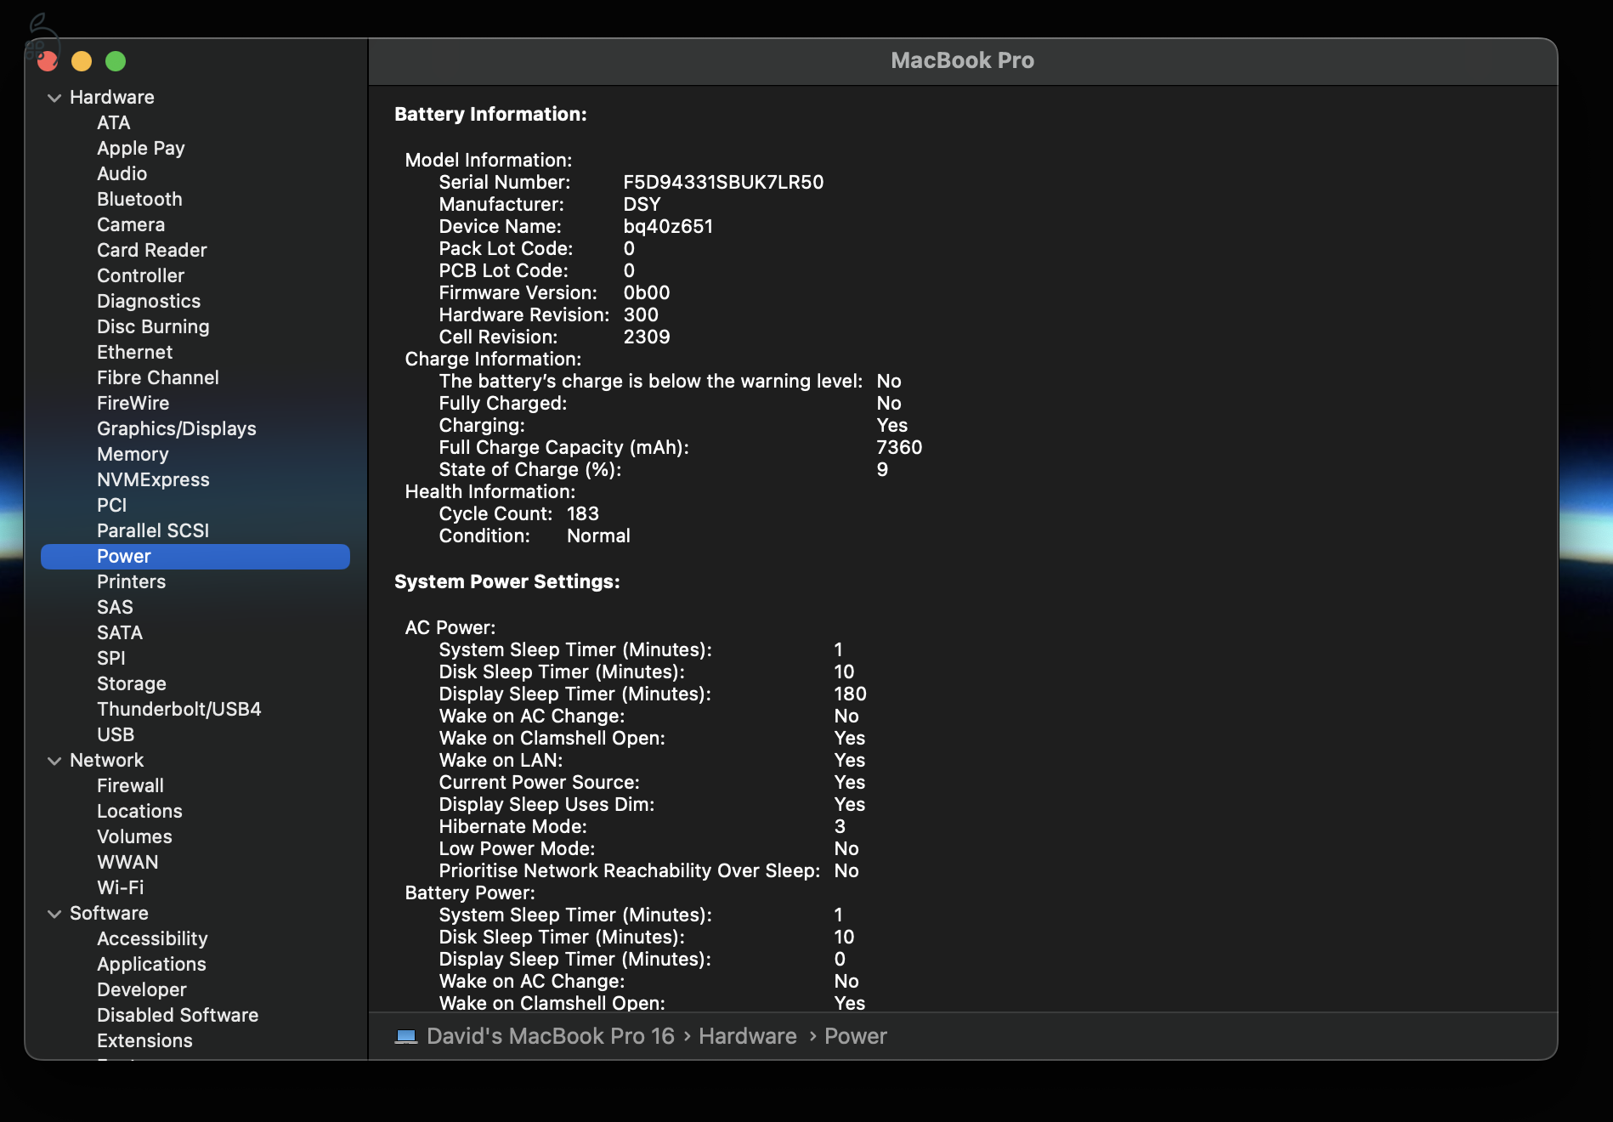Image resolution: width=1613 pixels, height=1122 pixels.
Task: Click the Manufacturer value DSY
Action: point(642,204)
